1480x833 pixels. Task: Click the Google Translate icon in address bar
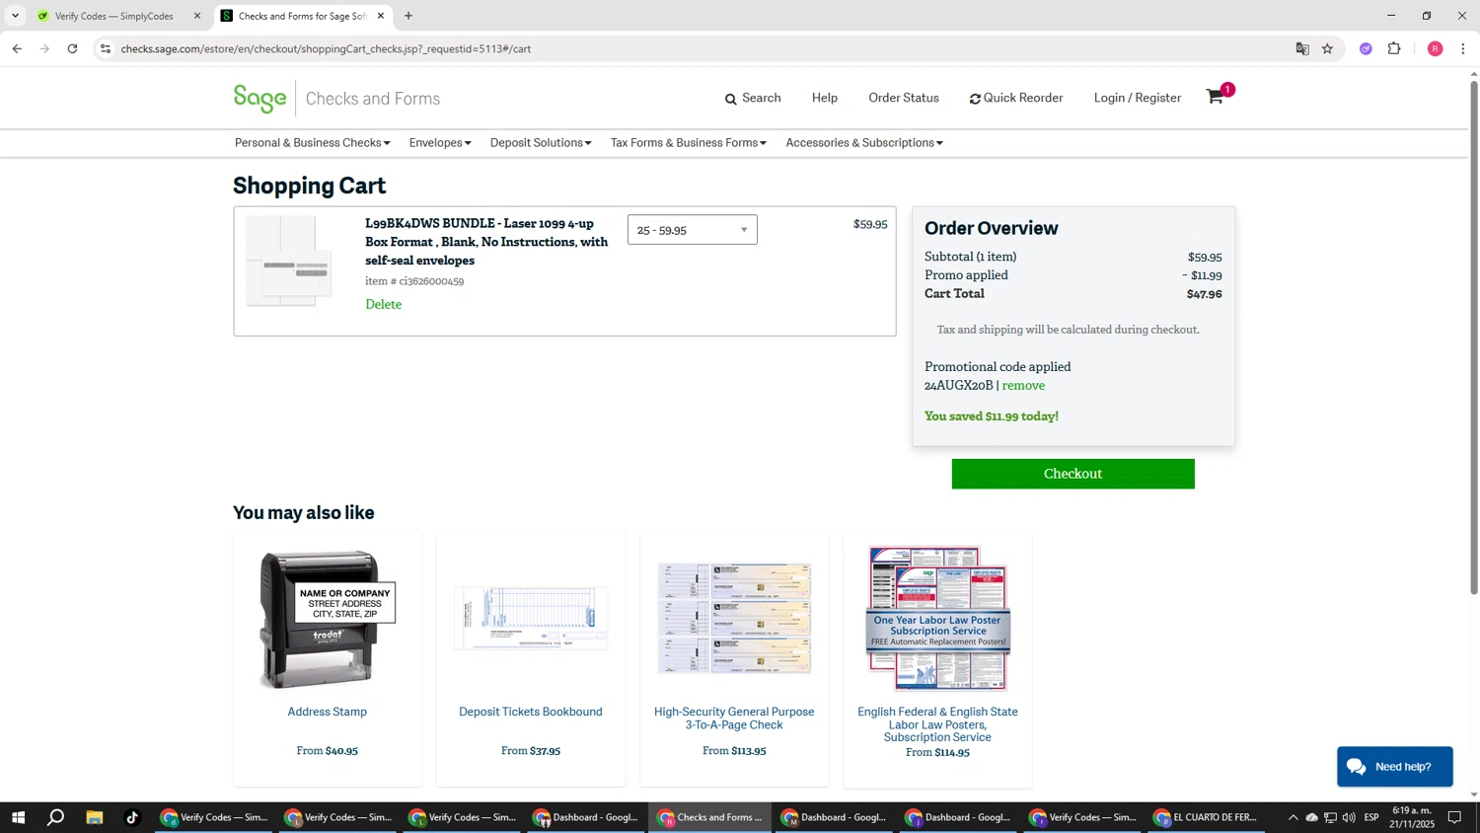1302,48
